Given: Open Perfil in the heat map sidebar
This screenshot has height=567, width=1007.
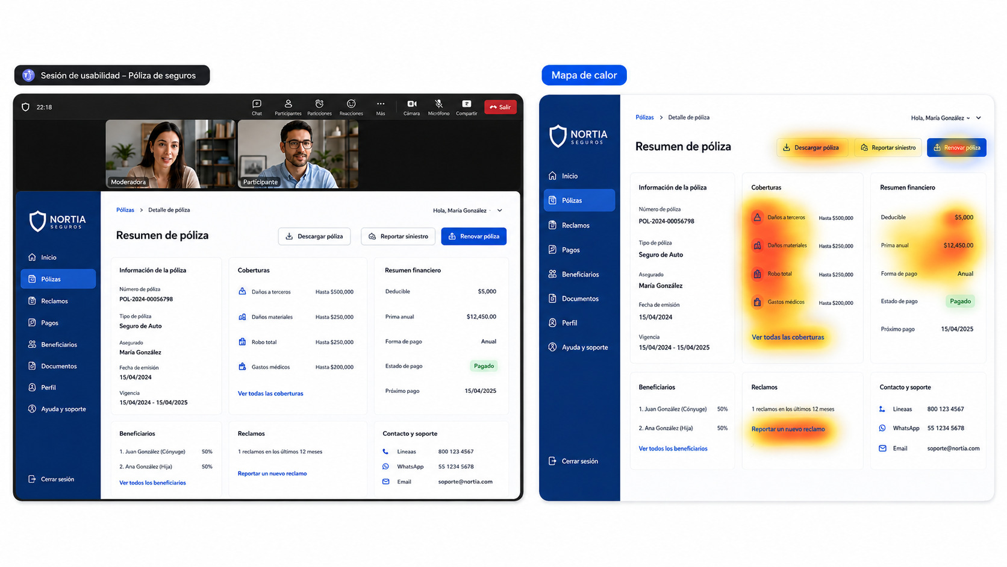Looking at the screenshot, I should [x=579, y=323].
